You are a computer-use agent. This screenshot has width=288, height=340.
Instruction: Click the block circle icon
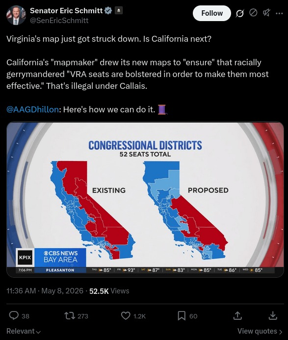[253, 13]
